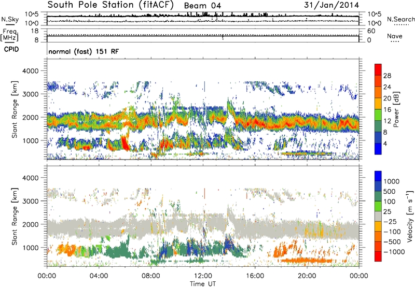This screenshot has width=415, height=287.
Task: Click the '1000' positive value on Velocity scale
Action: 392,181
